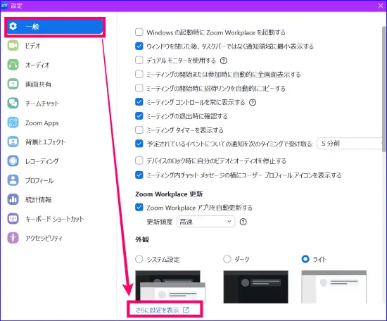387x321 pixels.
Task: Select the ライト appearance radio button
Action: tap(305, 259)
